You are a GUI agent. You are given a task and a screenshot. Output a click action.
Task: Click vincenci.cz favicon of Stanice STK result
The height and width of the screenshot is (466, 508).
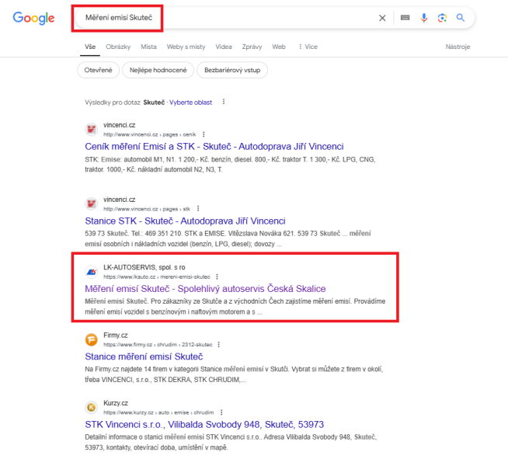[x=92, y=204]
